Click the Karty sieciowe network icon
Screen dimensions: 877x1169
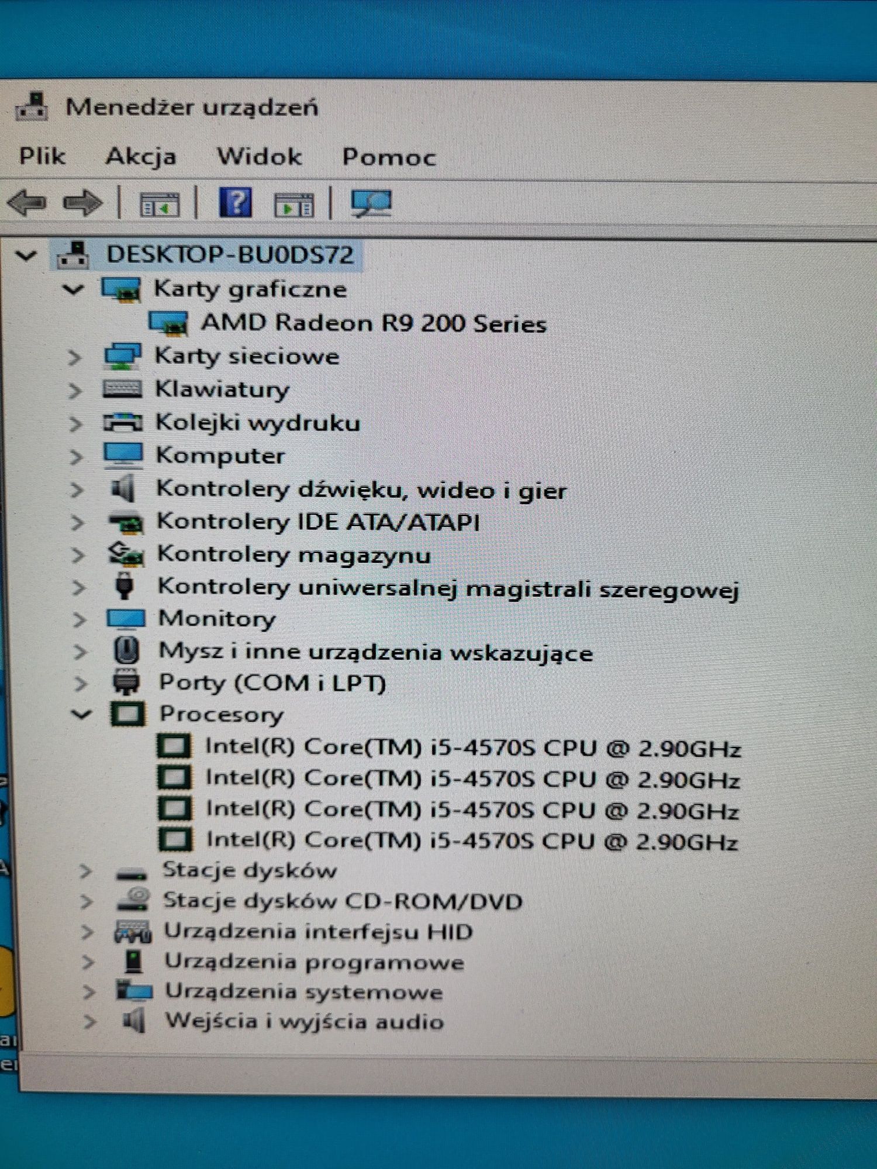pos(122,356)
